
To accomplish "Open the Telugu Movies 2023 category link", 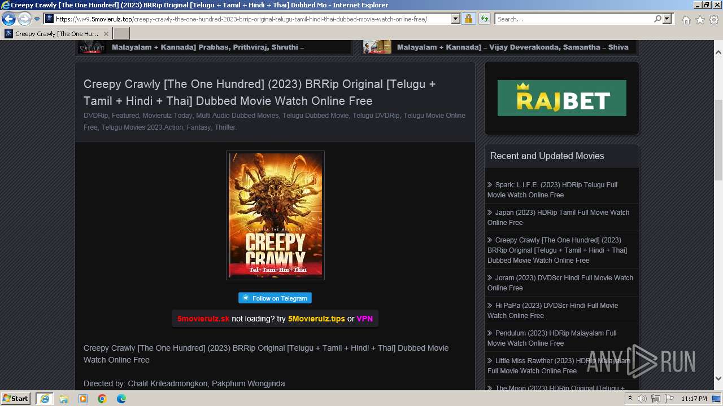I will [132, 127].
